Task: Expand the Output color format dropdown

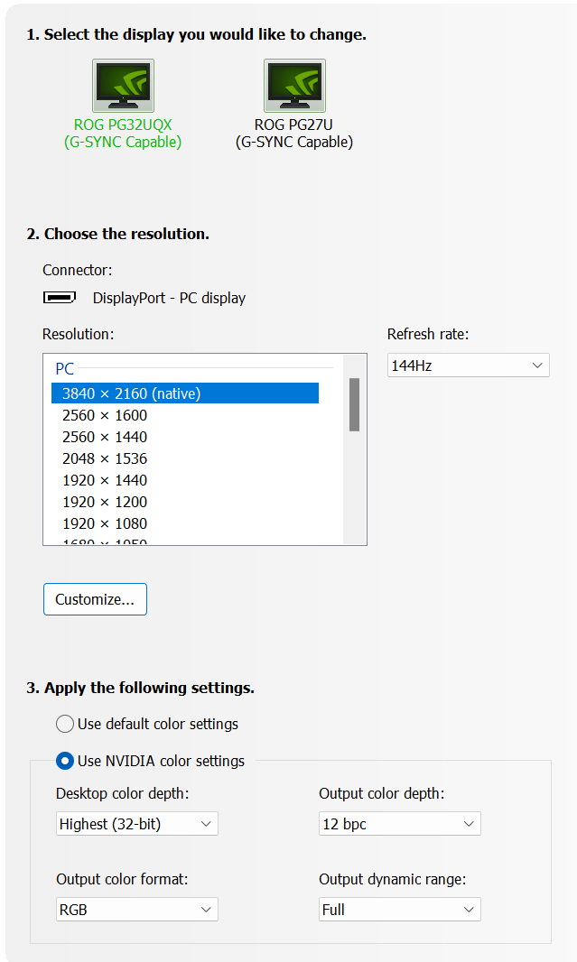Action: pyautogui.click(x=136, y=910)
